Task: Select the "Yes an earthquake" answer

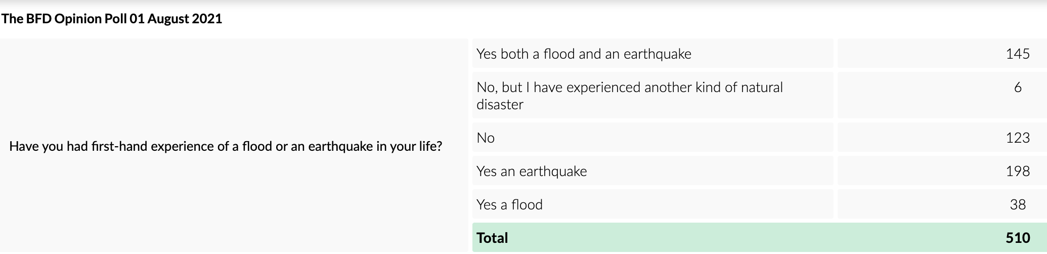Action: (532, 172)
